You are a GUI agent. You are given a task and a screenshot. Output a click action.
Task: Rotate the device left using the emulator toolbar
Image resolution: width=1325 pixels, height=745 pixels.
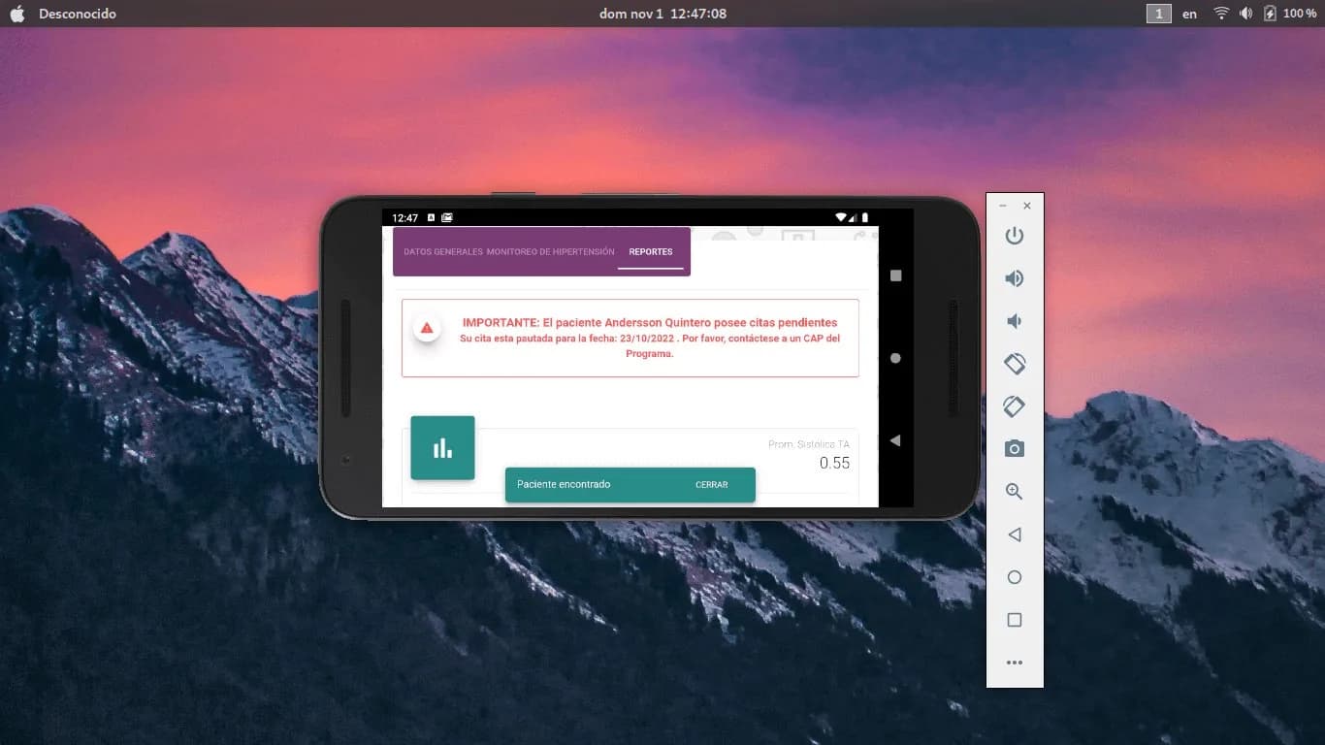click(1015, 364)
